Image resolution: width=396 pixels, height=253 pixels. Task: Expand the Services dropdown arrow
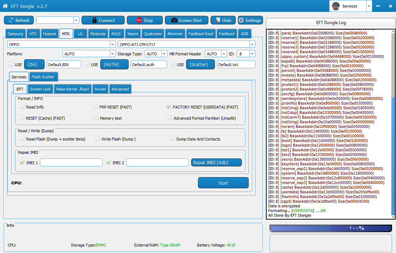coord(369,6)
